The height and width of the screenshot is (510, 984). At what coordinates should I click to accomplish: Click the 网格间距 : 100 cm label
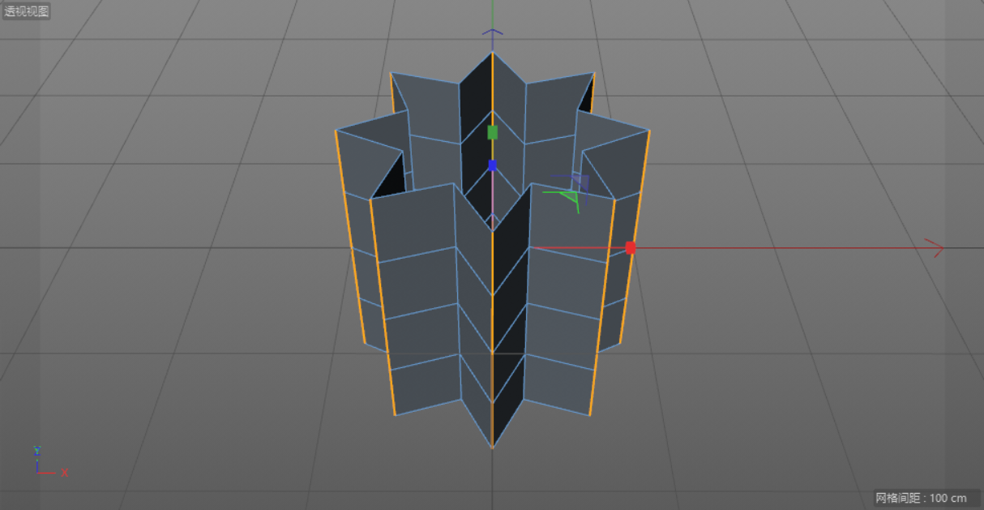click(x=921, y=498)
